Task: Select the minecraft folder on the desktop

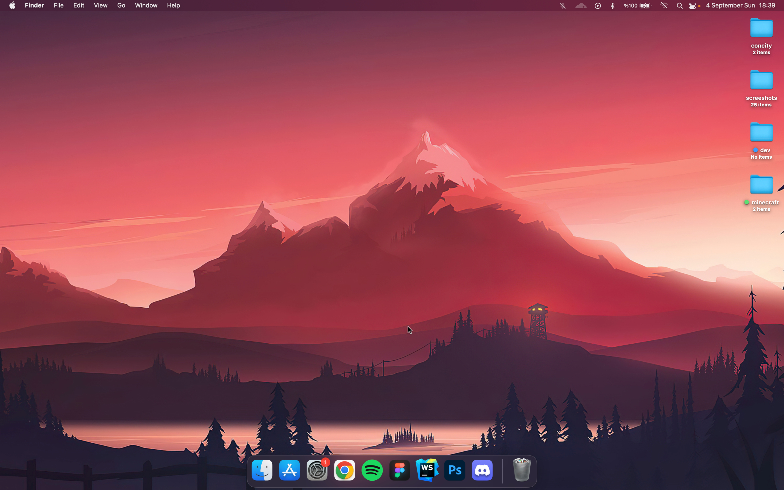Action: pos(761,193)
